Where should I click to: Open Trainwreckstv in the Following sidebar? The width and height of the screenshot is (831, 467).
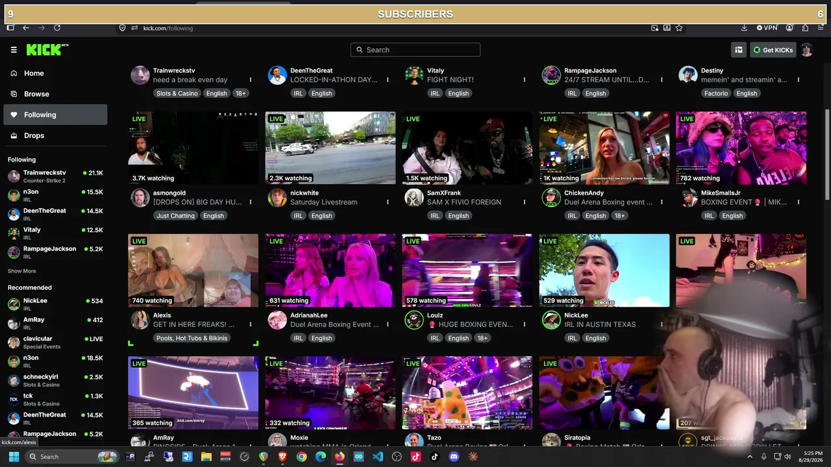[56, 176]
